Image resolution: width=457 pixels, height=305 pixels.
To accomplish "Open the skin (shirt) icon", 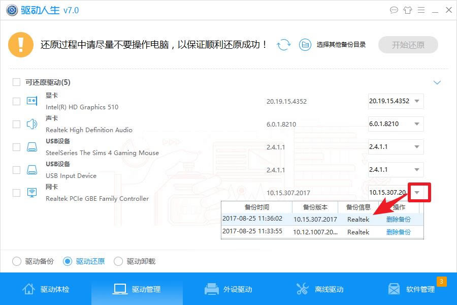I will tap(407, 10).
